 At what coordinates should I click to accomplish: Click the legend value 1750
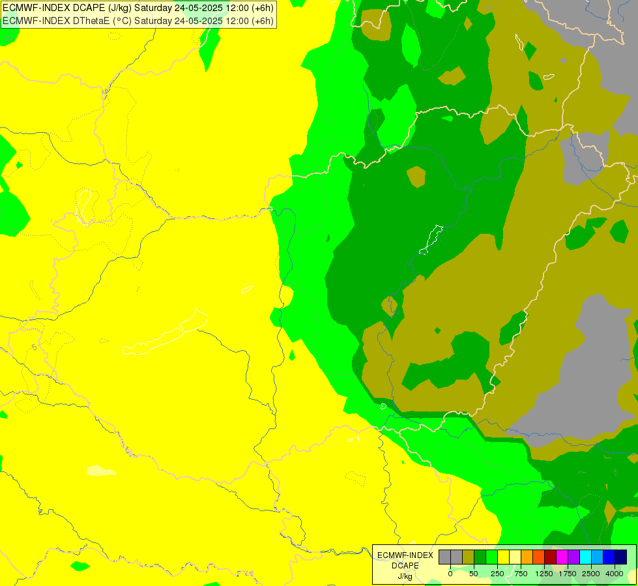568,574
